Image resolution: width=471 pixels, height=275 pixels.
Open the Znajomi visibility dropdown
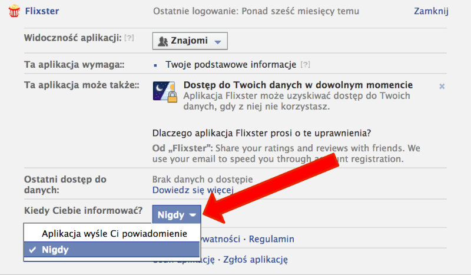tap(190, 41)
